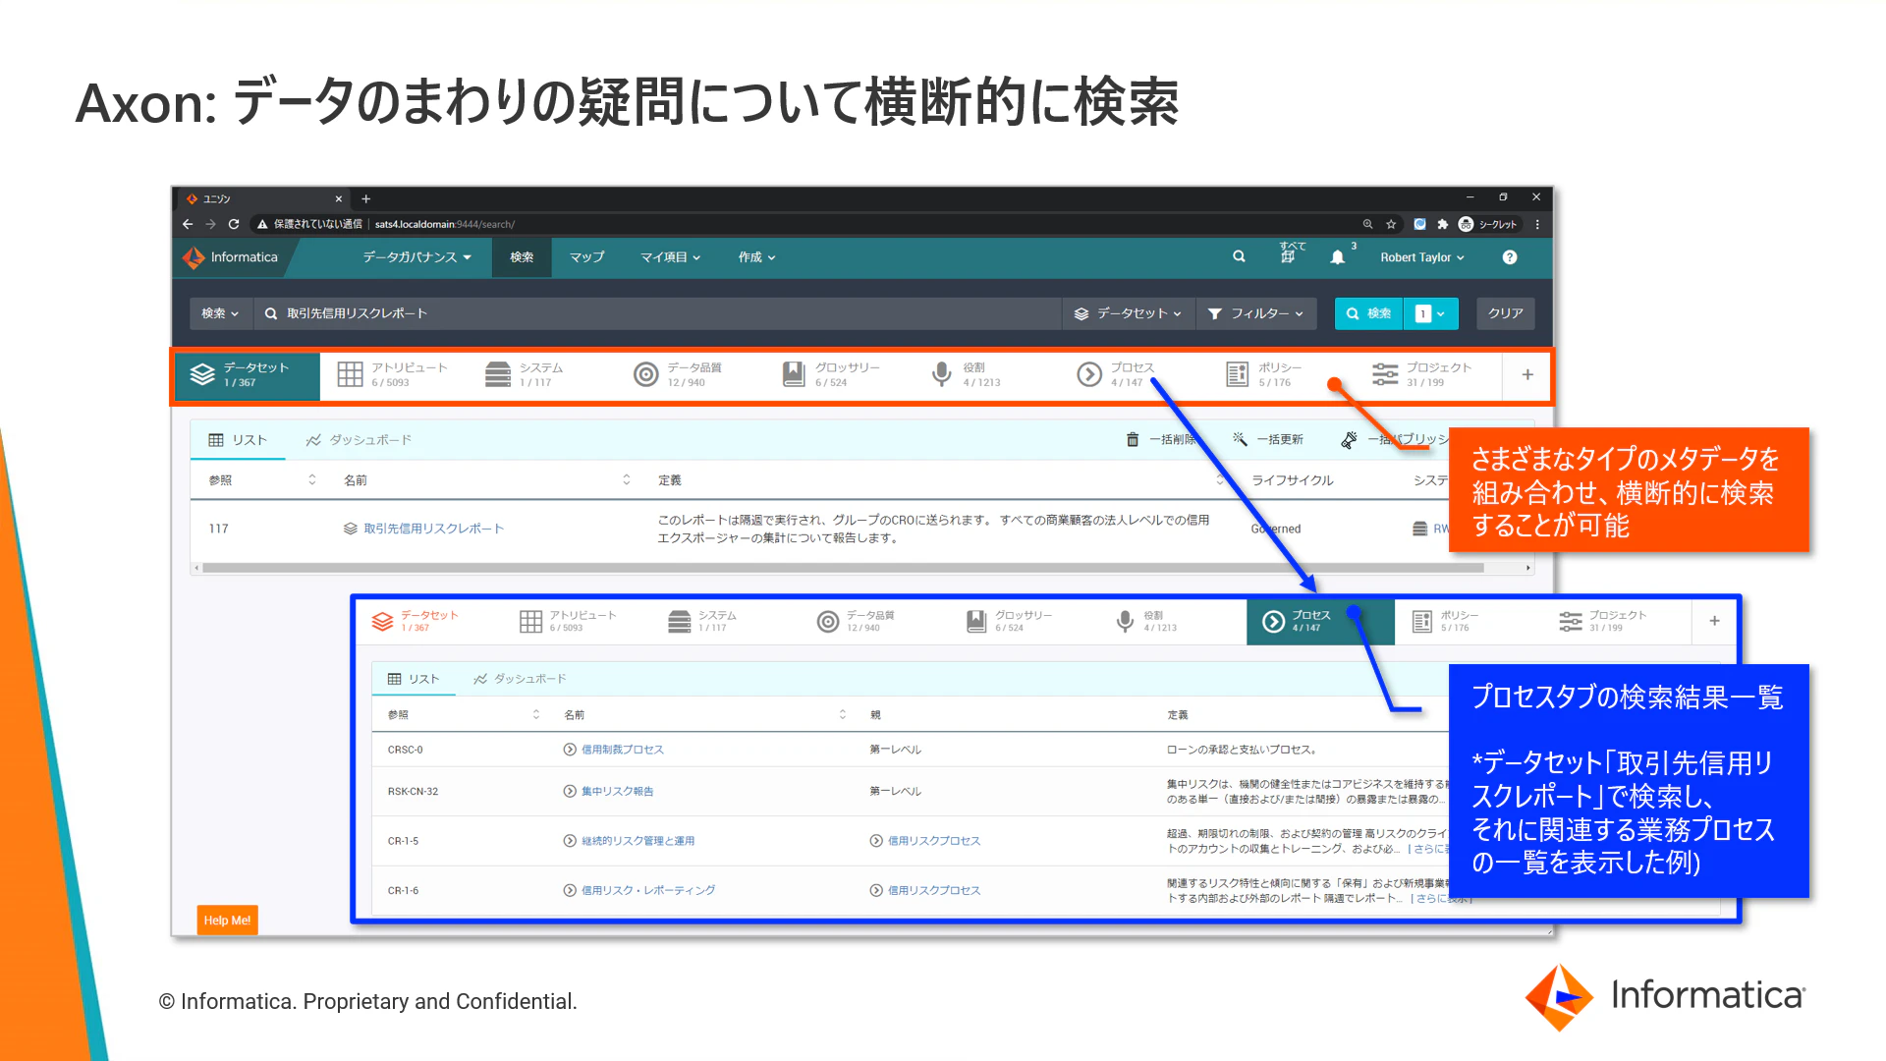Select アトリビュート facet in the orange-framed row
The width and height of the screenshot is (1886, 1061).
coord(393,375)
